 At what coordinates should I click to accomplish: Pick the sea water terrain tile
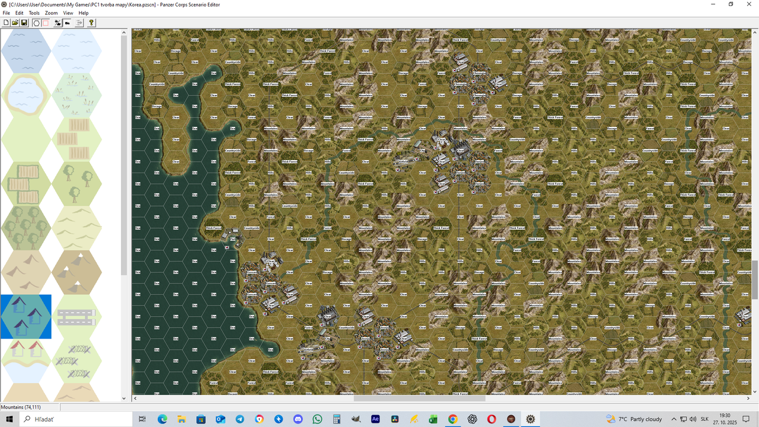tap(26, 51)
